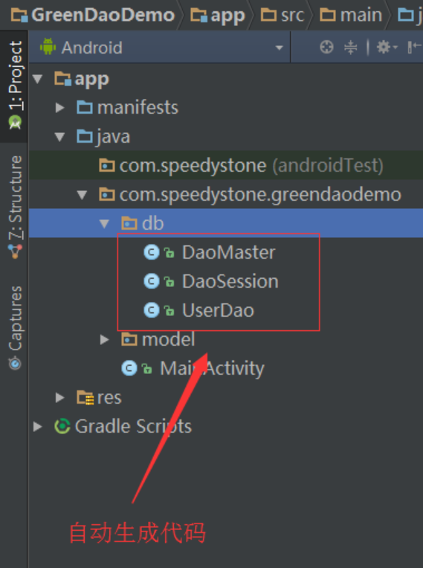Click the DaoMaster class icon
This screenshot has width=423, height=568.
(152, 252)
